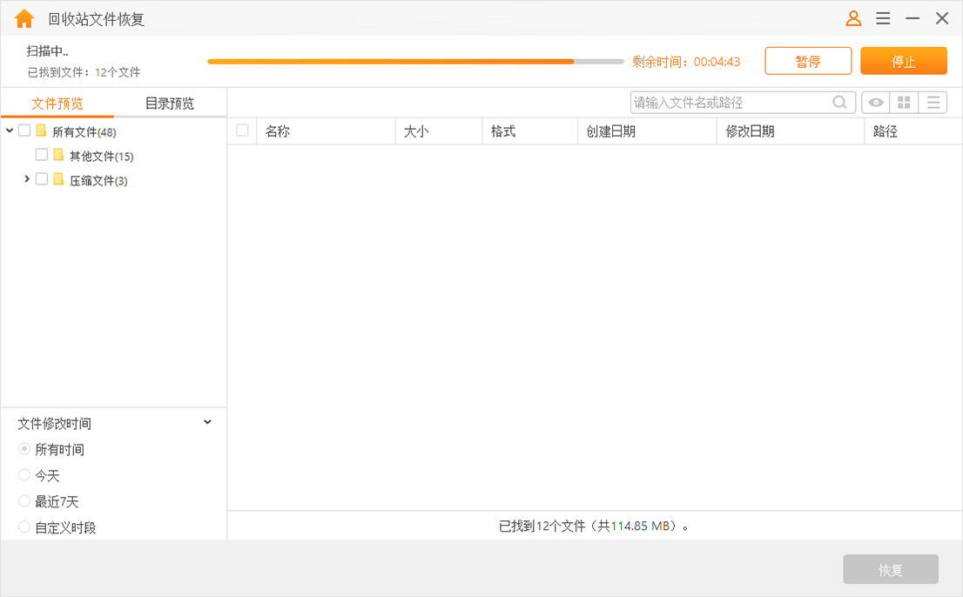Pause the scan with 暂停 button

pyautogui.click(x=808, y=61)
